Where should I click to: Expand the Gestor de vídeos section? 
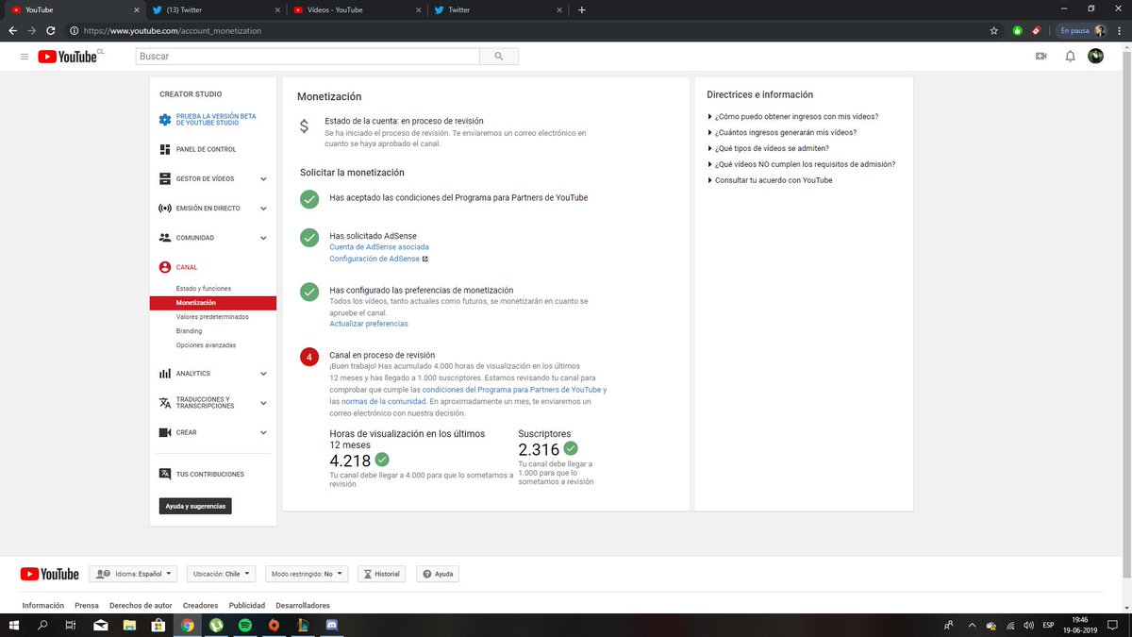[263, 178]
